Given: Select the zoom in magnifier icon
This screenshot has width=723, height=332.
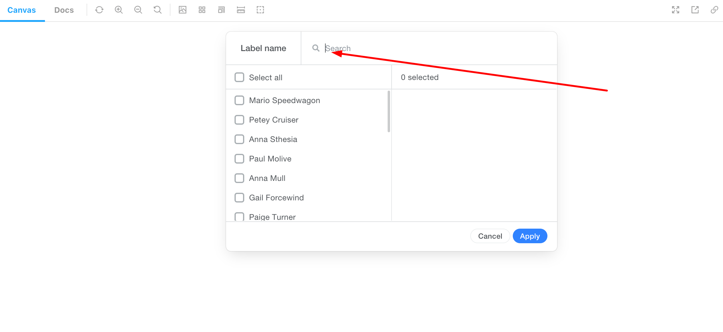Looking at the screenshot, I should click(118, 10).
